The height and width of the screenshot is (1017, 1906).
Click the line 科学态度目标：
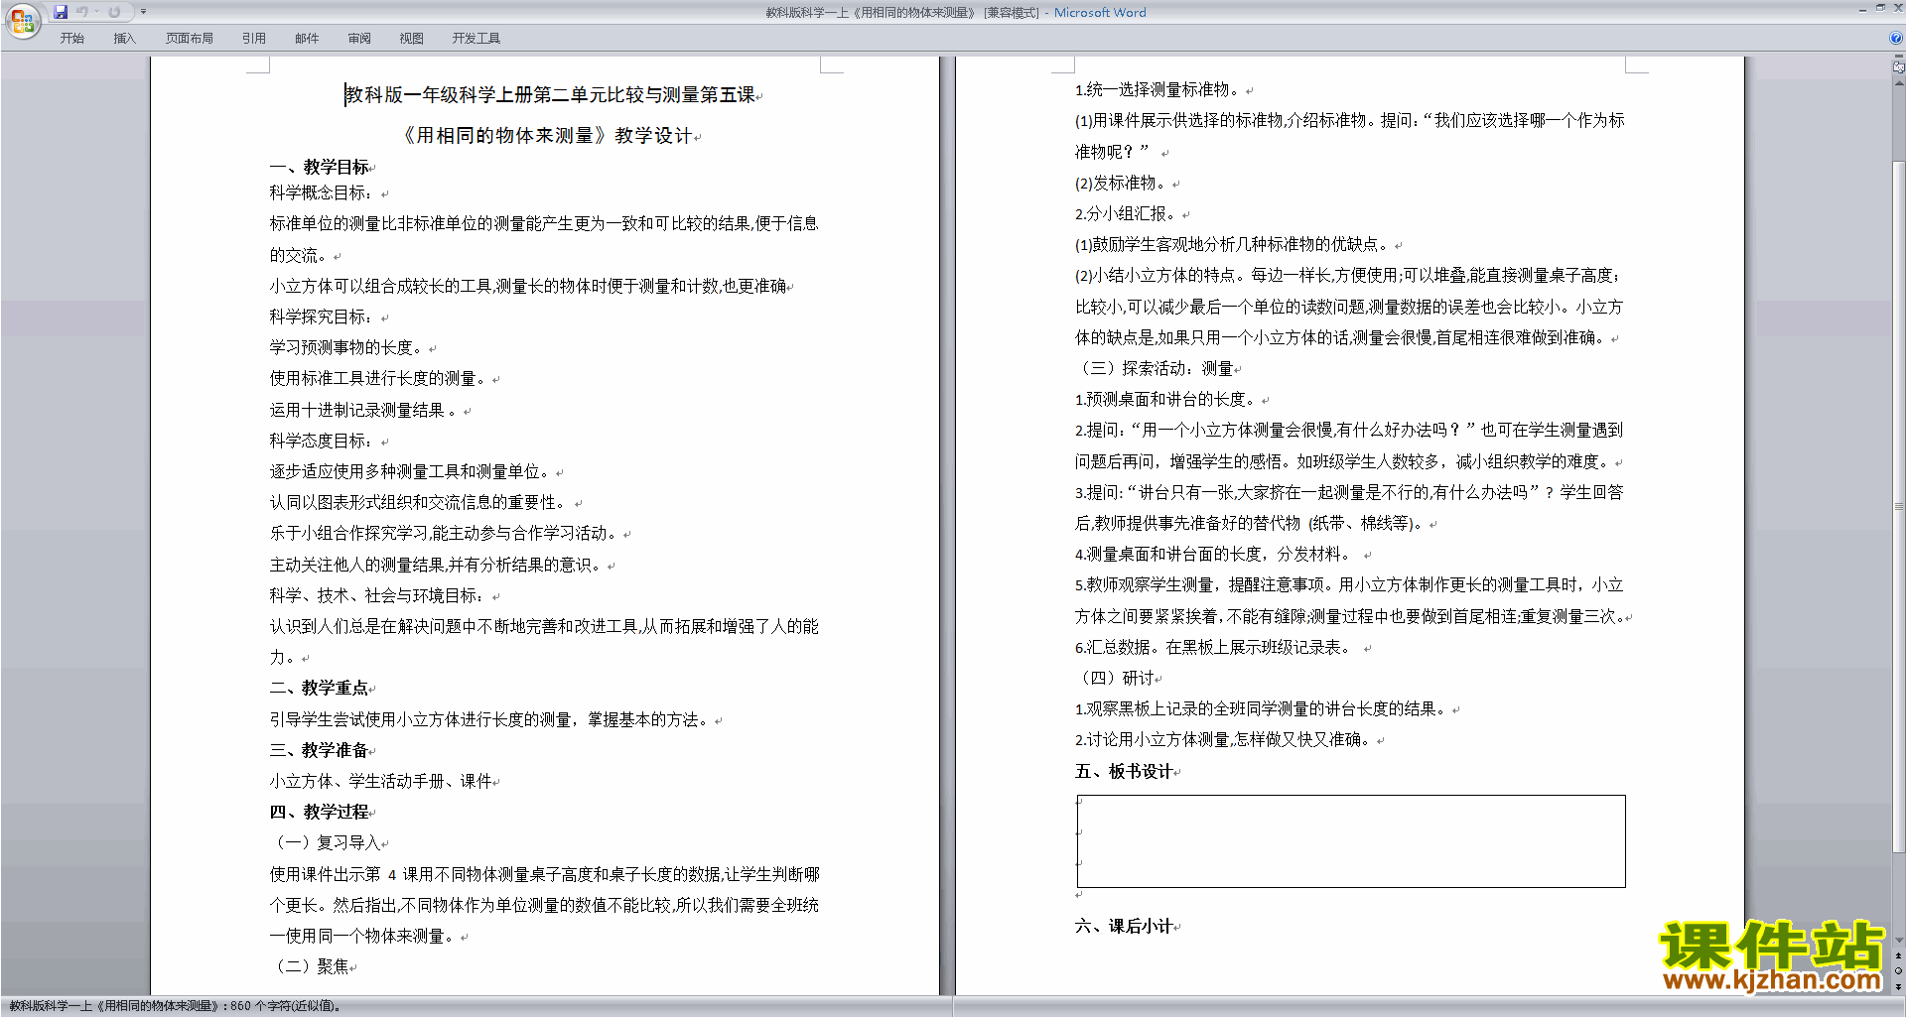pos(324,441)
